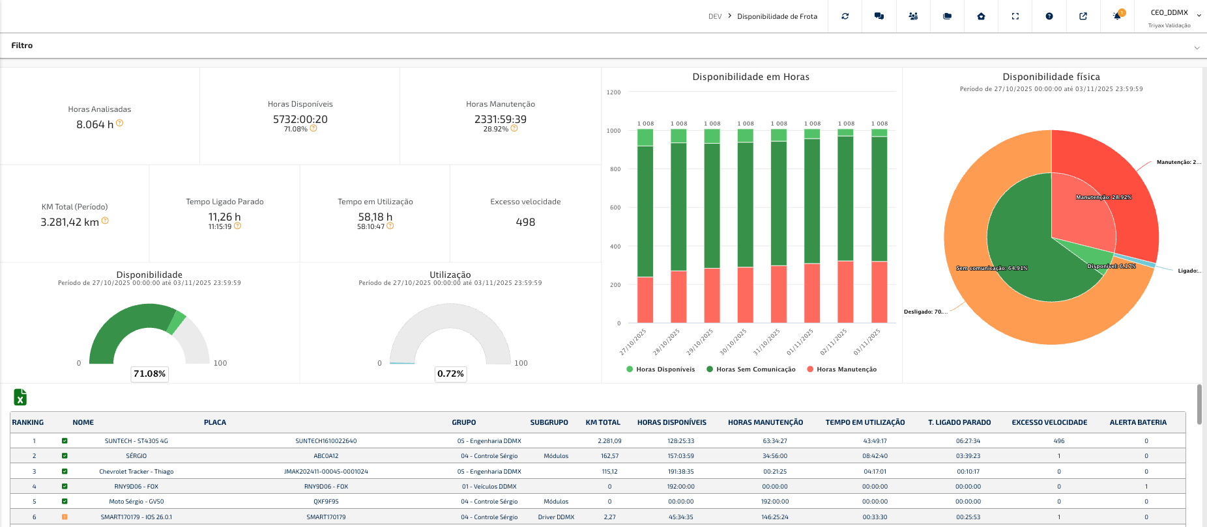Viewport: 1207px width, 527px height.
Task: Click the vertical page scrollbar thumb
Action: pyautogui.click(x=1199, y=404)
